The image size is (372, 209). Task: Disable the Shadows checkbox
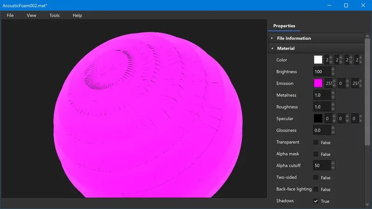[x=316, y=201]
